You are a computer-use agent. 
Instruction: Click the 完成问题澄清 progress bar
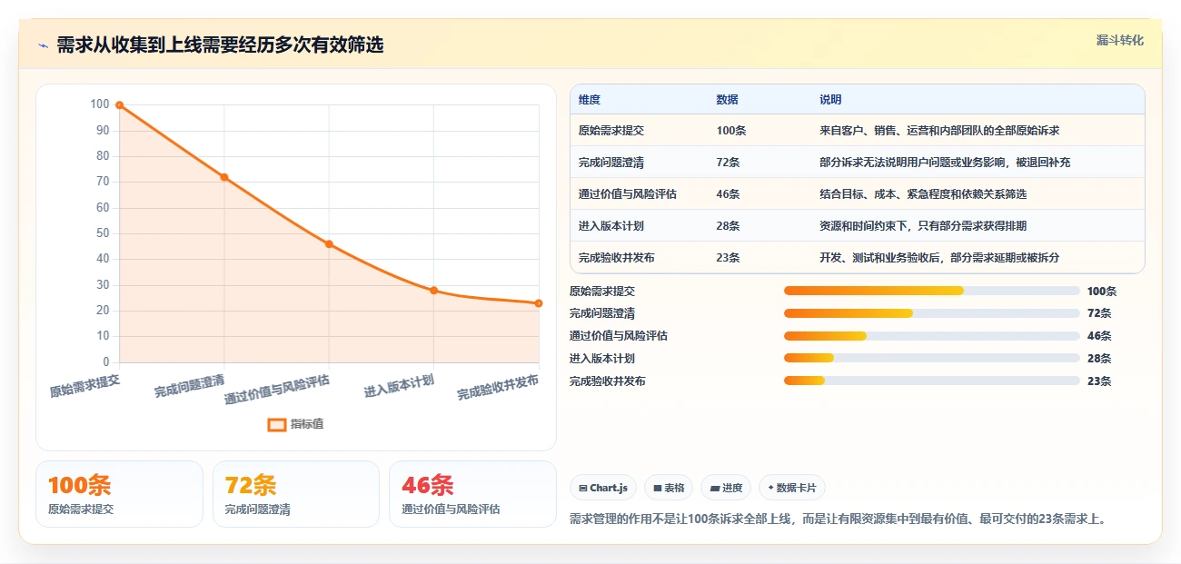pos(932,313)
